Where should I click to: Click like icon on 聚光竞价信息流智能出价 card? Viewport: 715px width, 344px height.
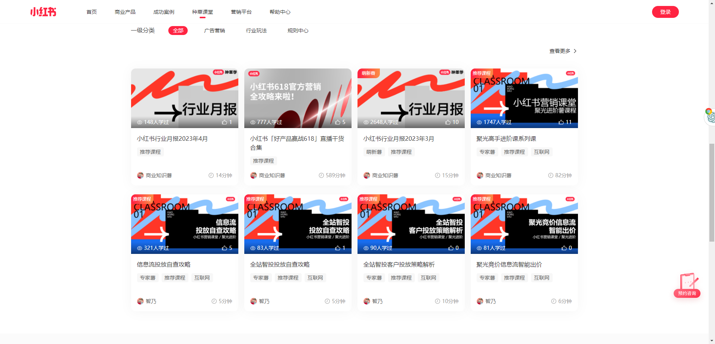tap(564, 248)
